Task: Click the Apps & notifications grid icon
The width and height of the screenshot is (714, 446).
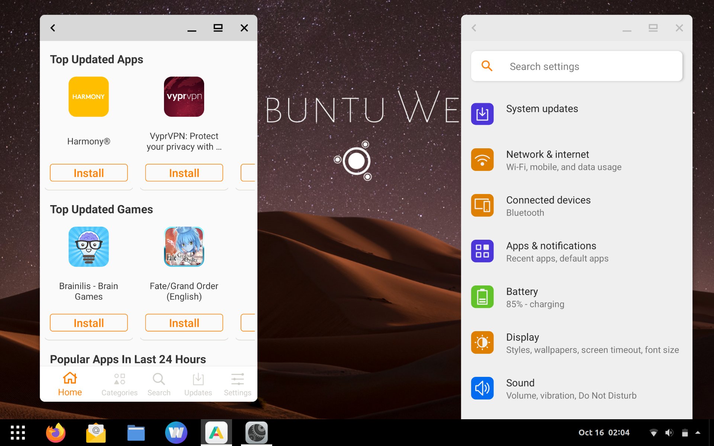Action: [x=482, y=251]
